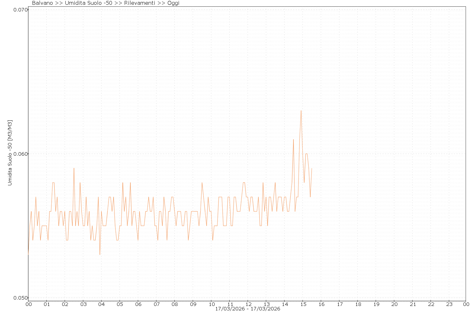
Task: Click "Oggi" at the end of the title
Action: pos(173,3)
